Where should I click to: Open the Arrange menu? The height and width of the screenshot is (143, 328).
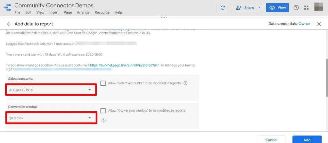[x=83, y=12]
